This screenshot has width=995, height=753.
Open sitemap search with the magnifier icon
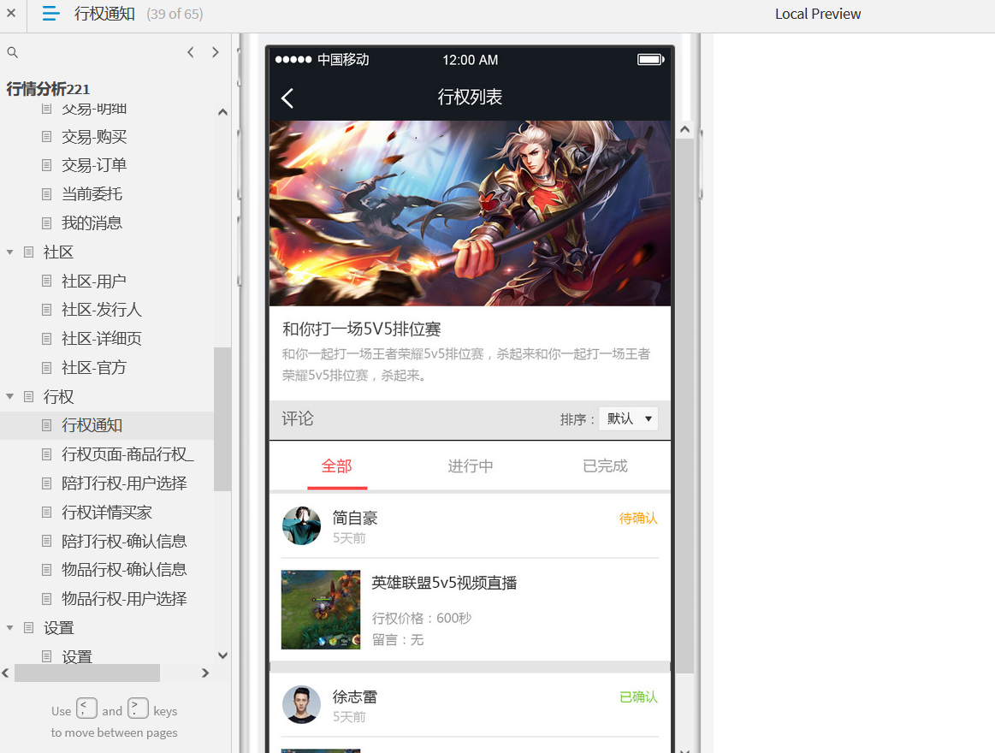[x=12, y=52]
